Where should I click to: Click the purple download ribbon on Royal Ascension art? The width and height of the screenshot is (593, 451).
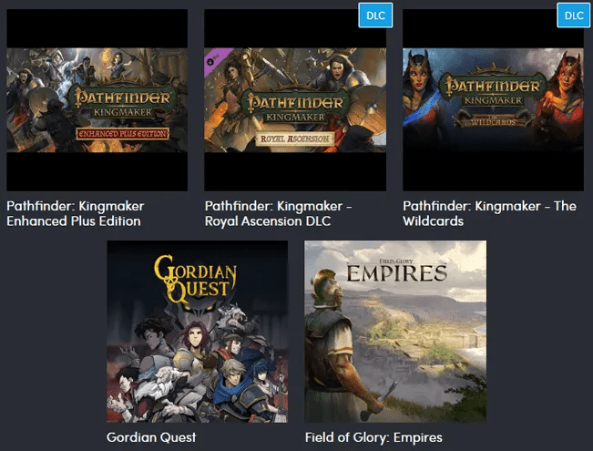tap(216, 60)
